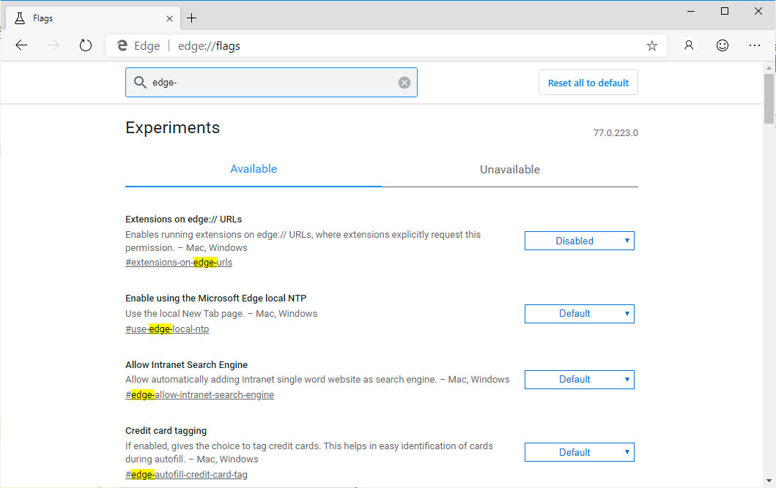Clear the flags search box
Screen dimensions: 776x488
click(404, 83)
